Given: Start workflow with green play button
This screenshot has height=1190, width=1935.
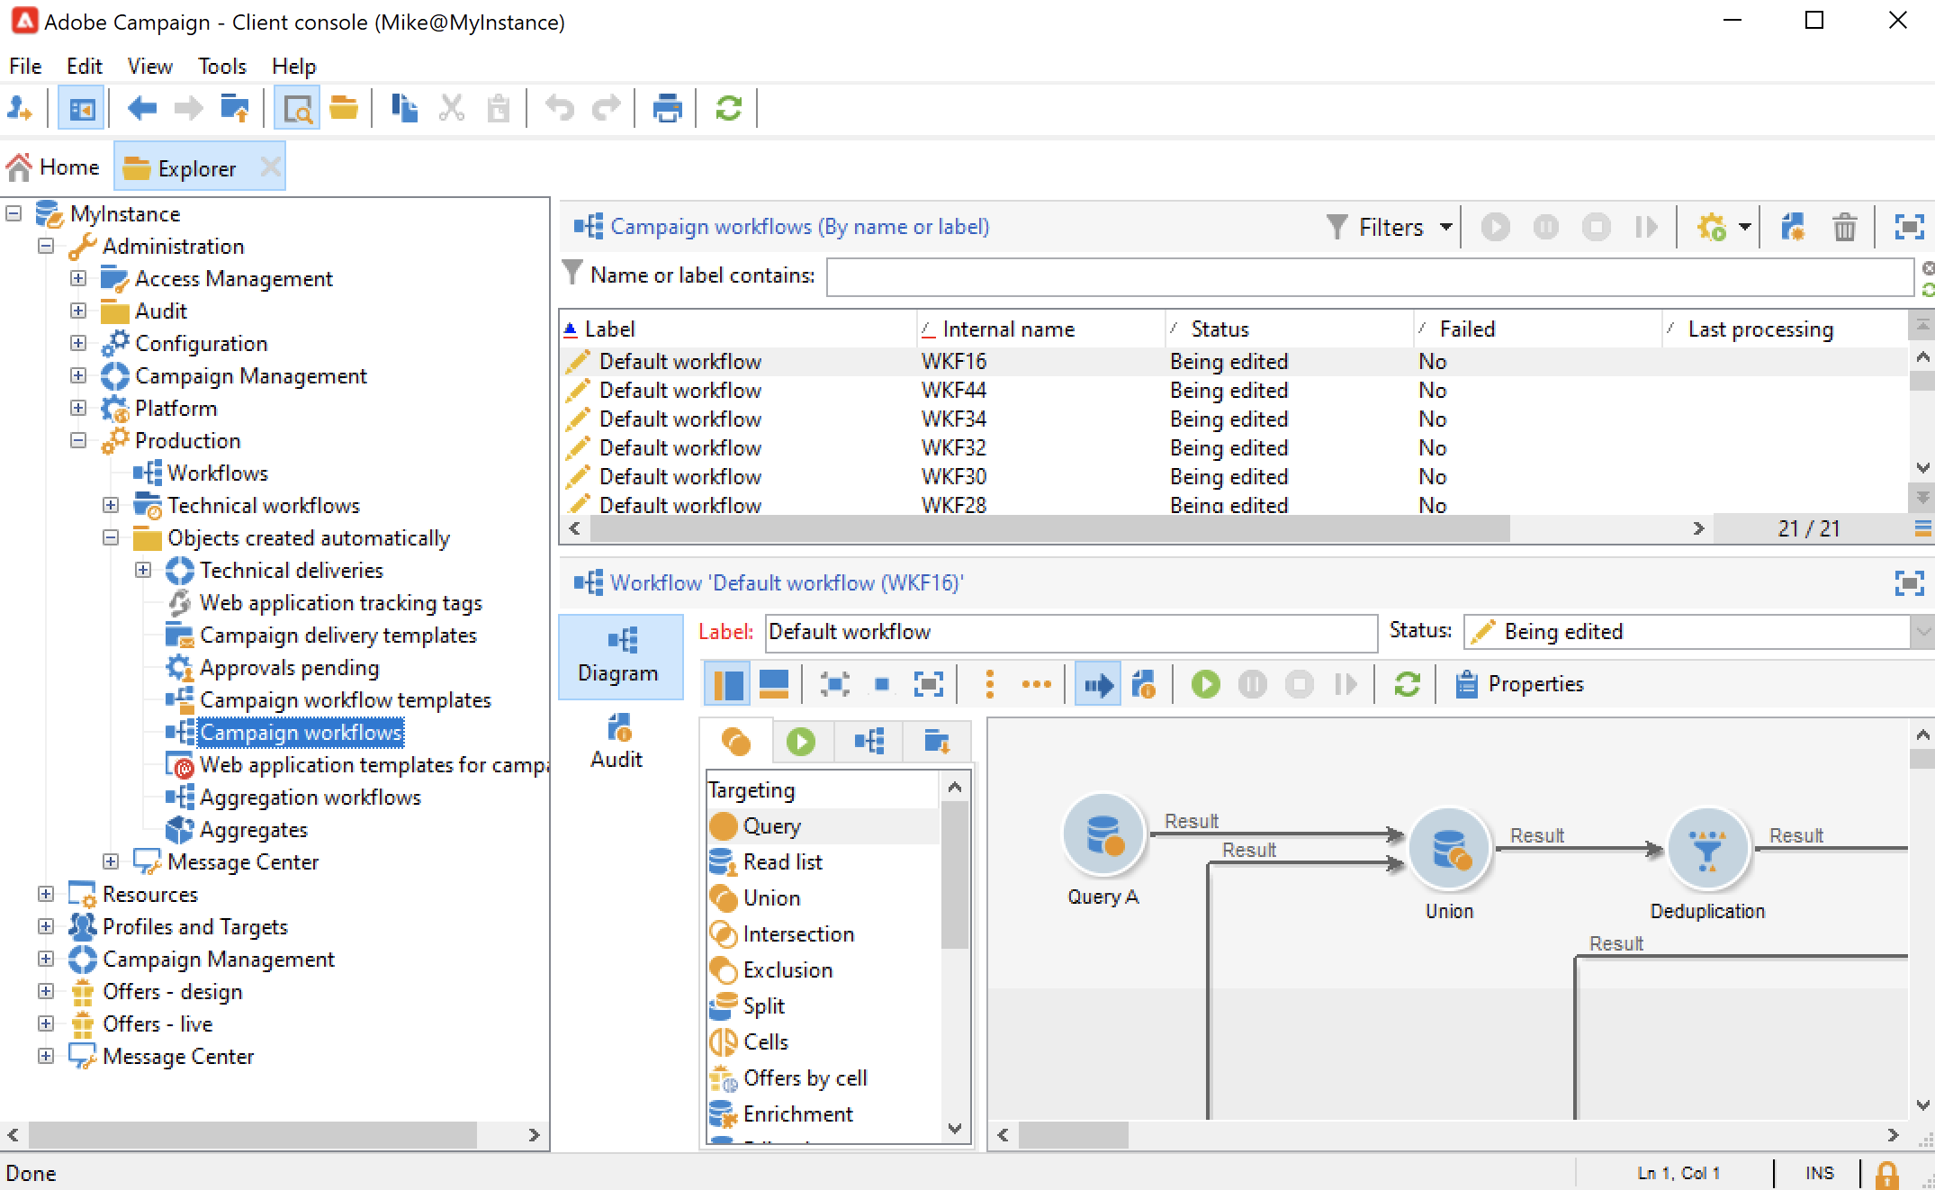Looking at the screenshot, I should [x=1205, y=684].
